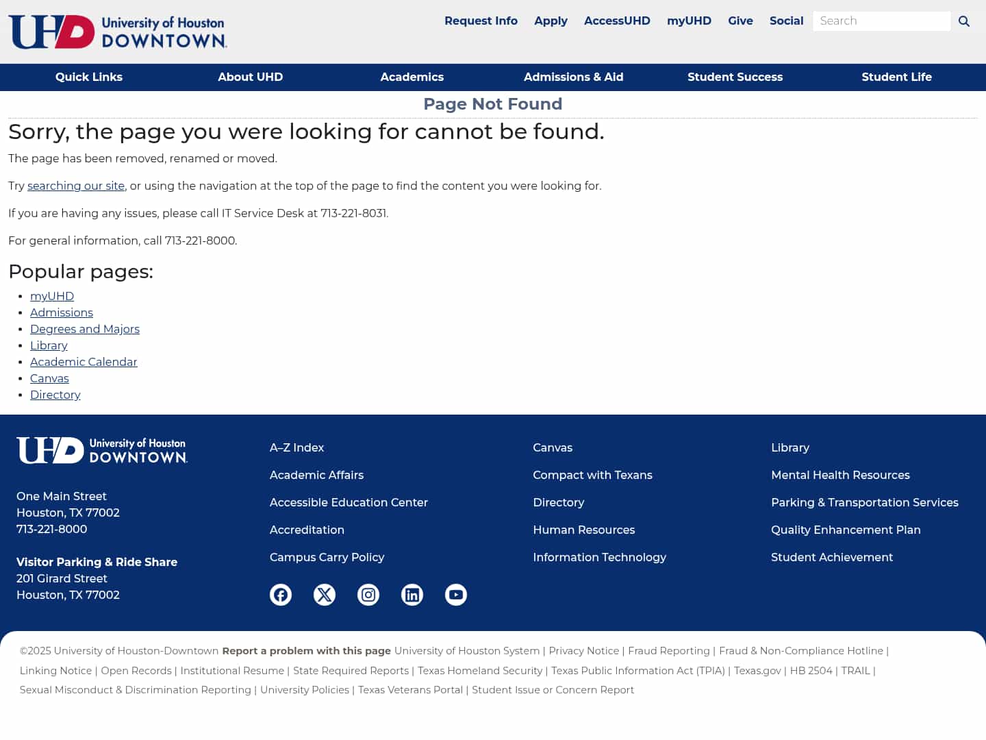Open the LinkedIn social icon

click(412, 595)
